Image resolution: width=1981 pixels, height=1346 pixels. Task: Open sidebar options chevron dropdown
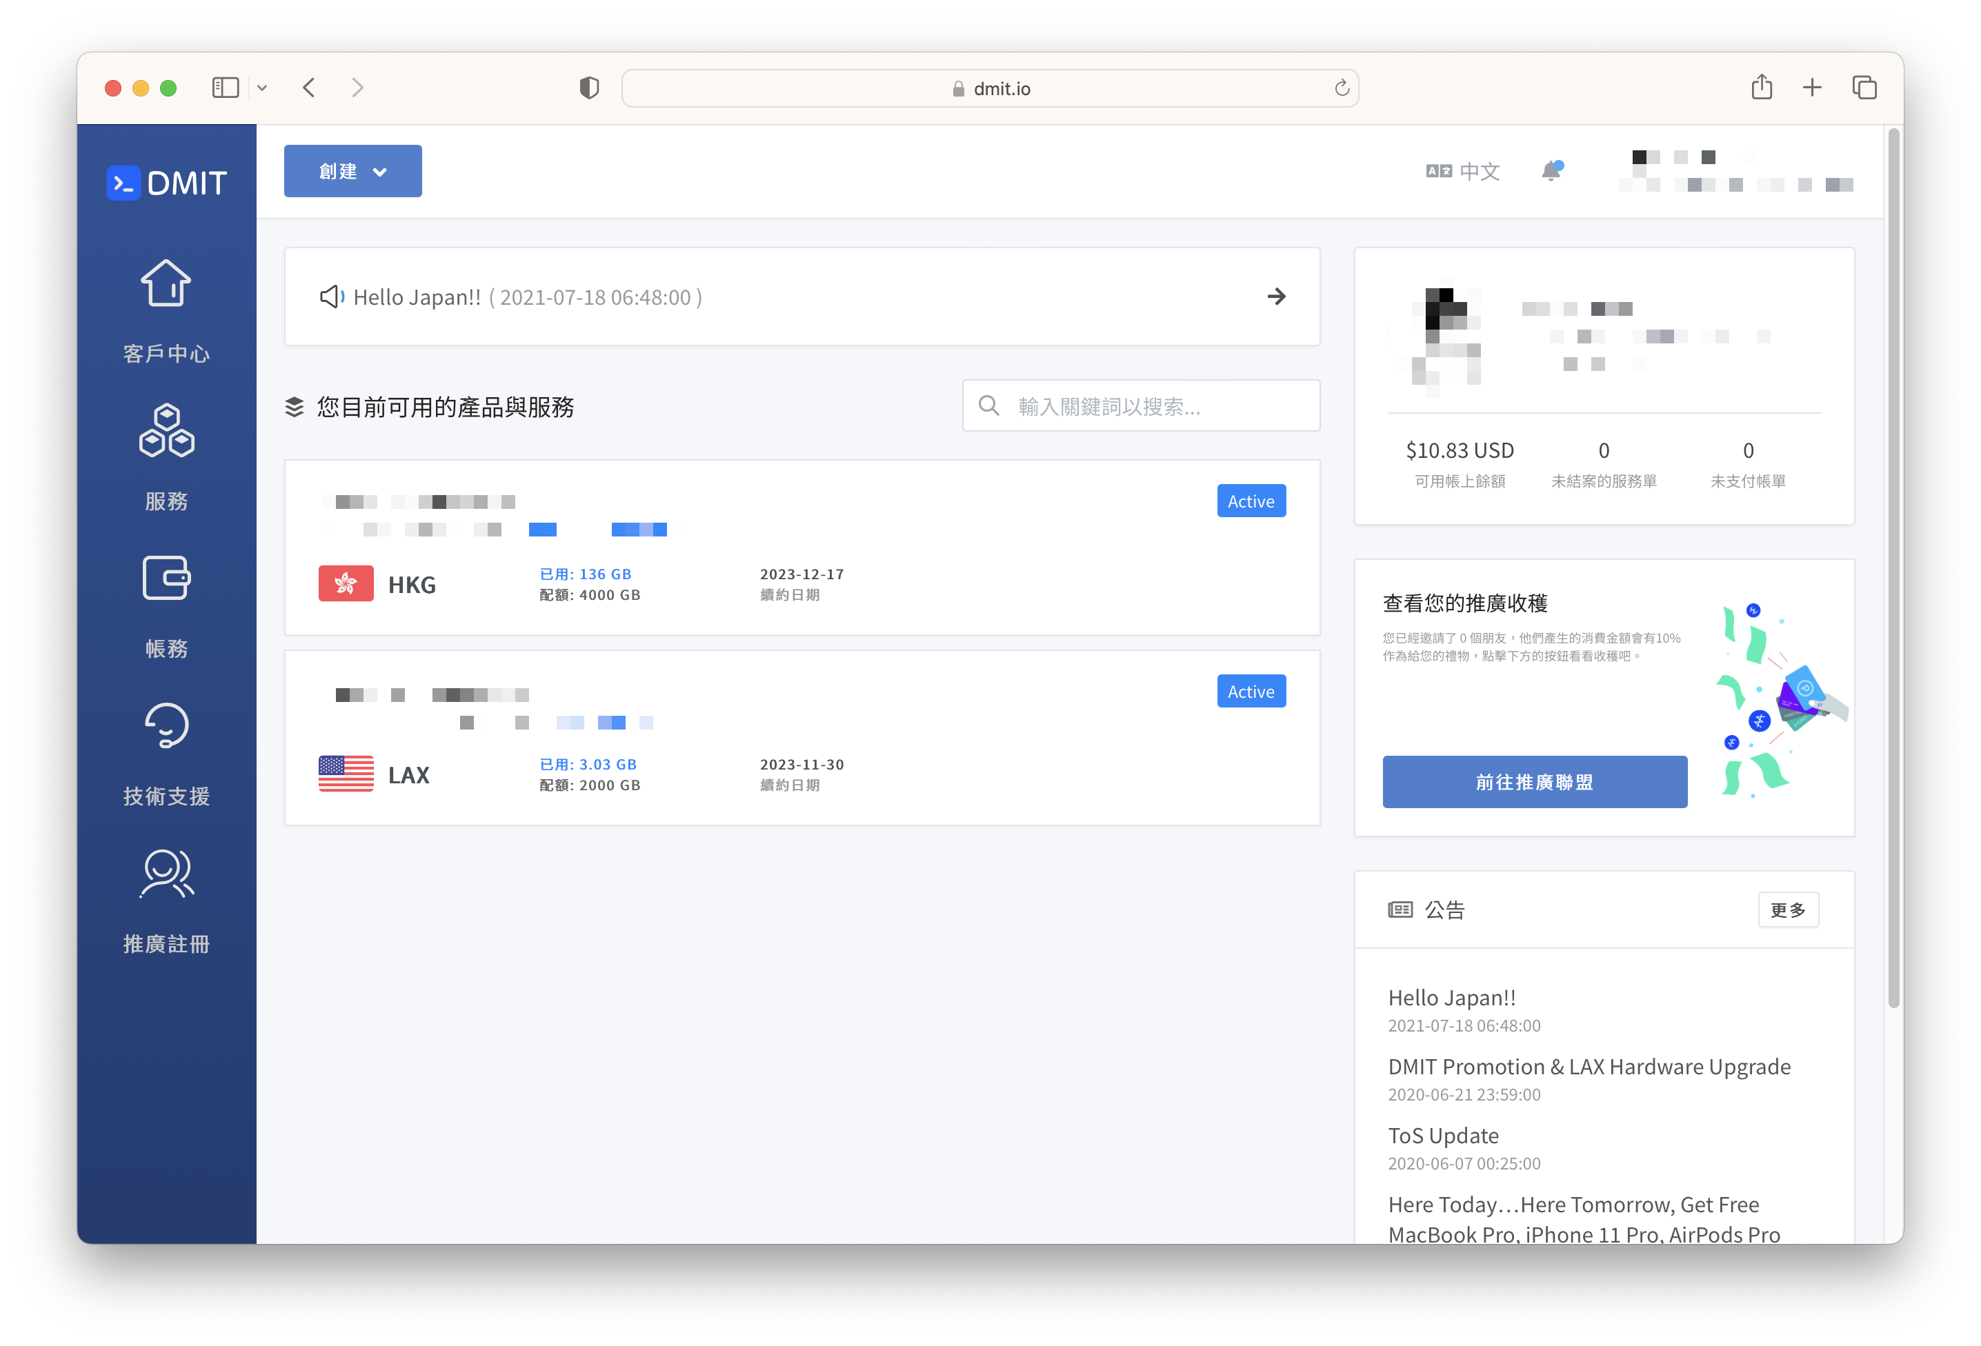click(x=263, y=88)
